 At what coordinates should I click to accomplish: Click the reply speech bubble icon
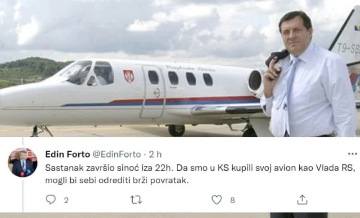click(51, 200)
